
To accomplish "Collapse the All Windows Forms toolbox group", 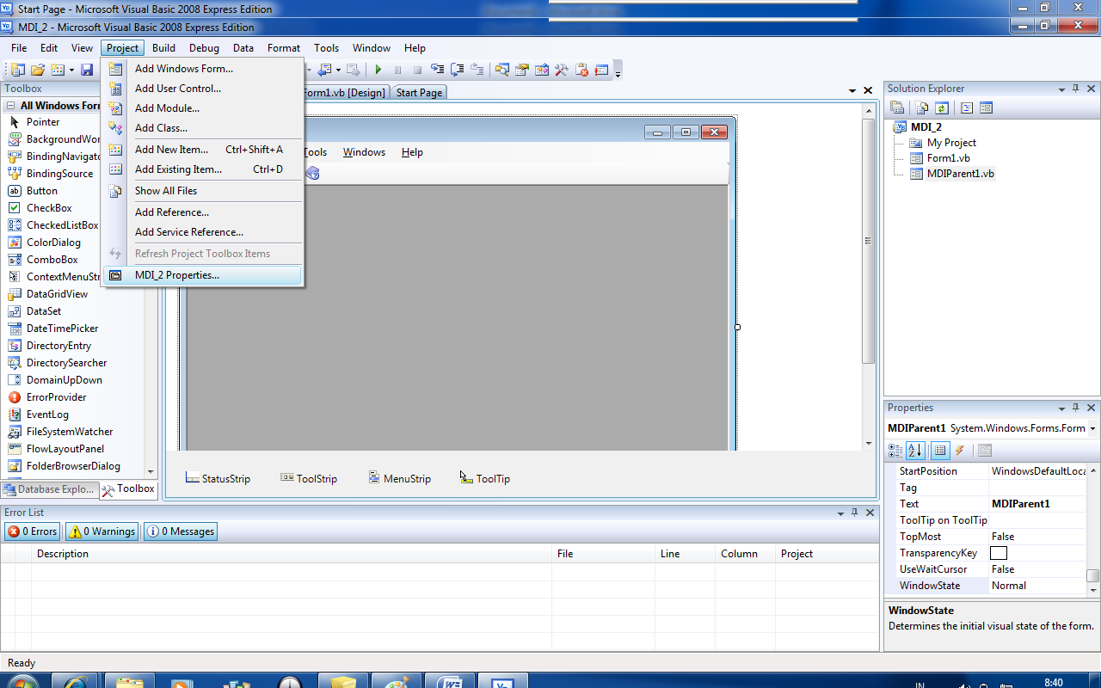I will 11,106.
